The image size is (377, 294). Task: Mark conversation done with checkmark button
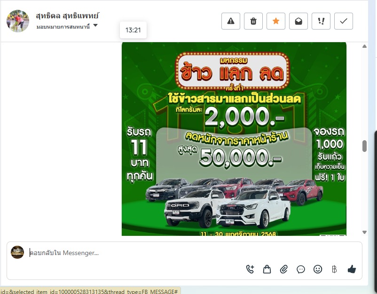[x=344, y=21]
